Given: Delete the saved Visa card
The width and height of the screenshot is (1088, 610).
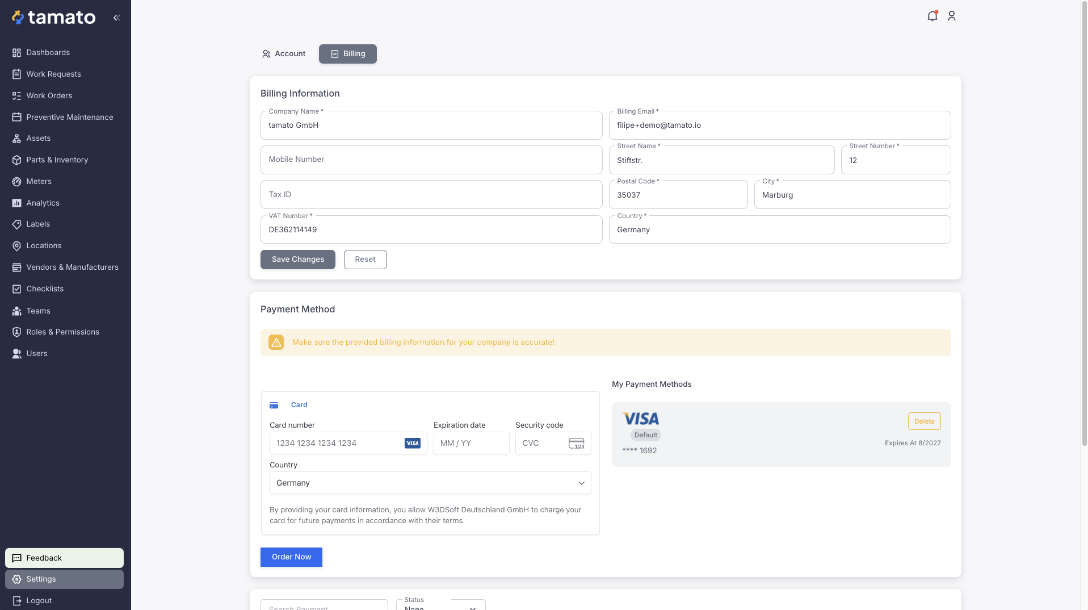Looking at the screenshot, I should pos(924,421).
